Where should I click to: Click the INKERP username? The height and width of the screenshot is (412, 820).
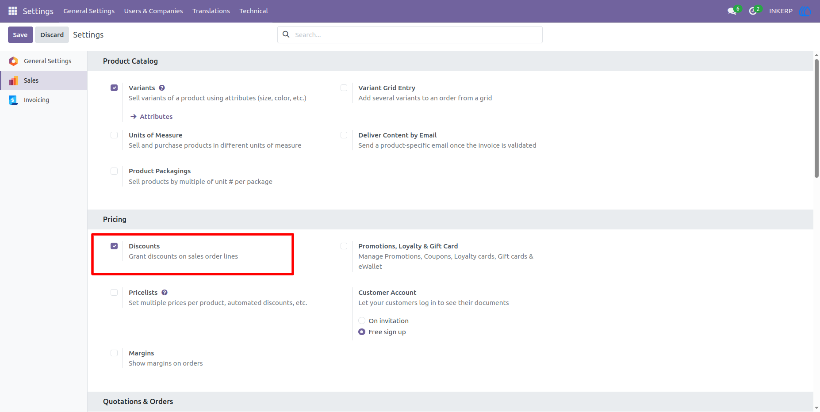pos(781,11)
